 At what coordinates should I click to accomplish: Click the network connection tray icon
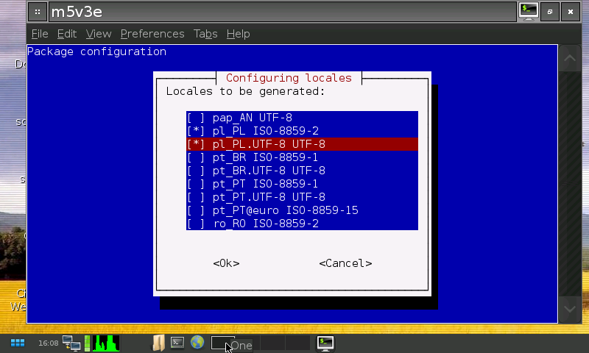tap(71, 343)
